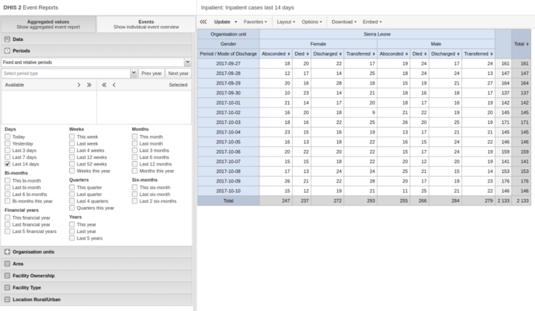Sort by Female Transferred column arrows

[x=374, y=54]
